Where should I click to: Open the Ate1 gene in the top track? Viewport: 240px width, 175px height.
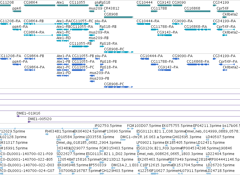pos(62,5)
